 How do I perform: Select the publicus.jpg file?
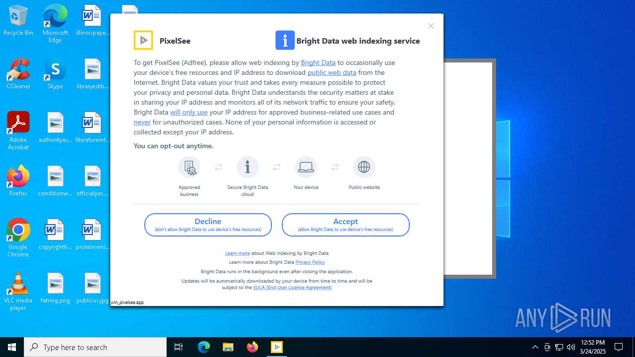(92, 288)
